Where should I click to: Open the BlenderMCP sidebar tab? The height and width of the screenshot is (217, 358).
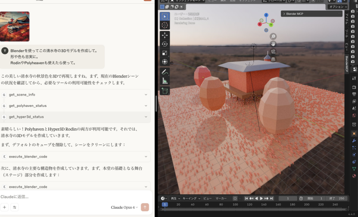(347, 64)
